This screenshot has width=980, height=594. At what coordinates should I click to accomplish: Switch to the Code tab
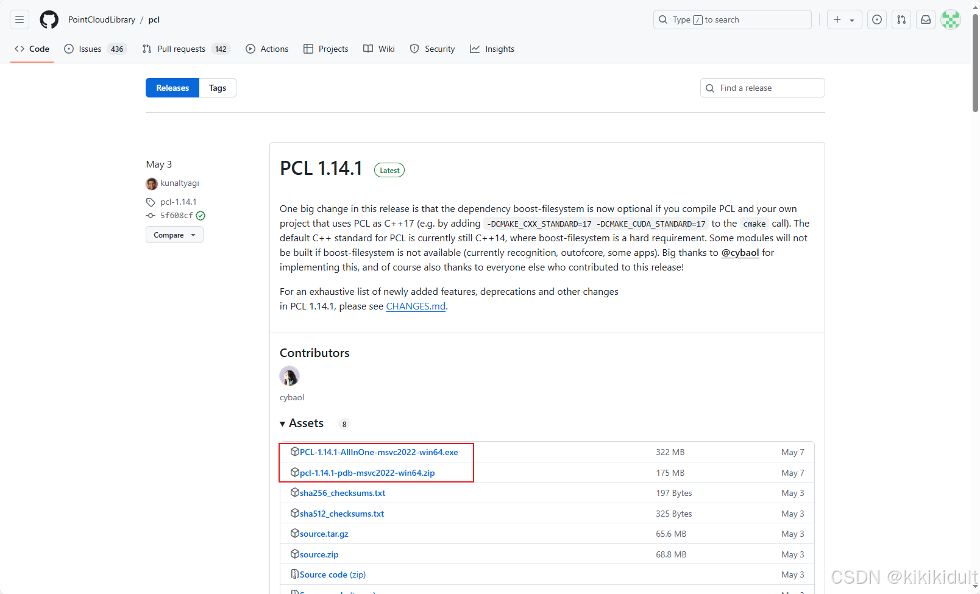pos(32,49)
